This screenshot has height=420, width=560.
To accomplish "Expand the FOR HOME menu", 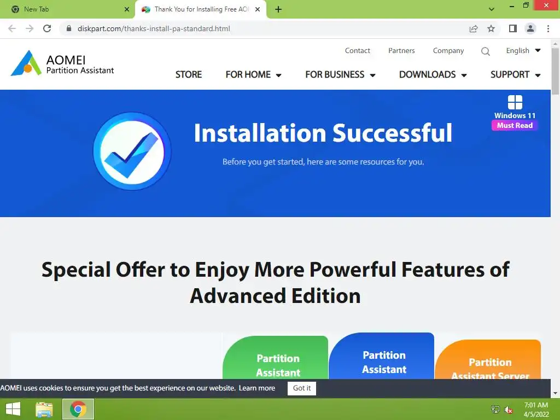I will [253, 74].
